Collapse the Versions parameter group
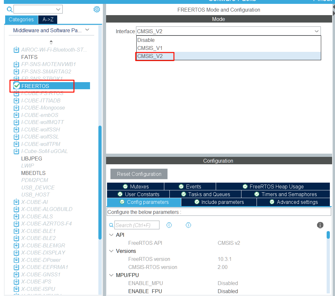 (x=111, y=251)
